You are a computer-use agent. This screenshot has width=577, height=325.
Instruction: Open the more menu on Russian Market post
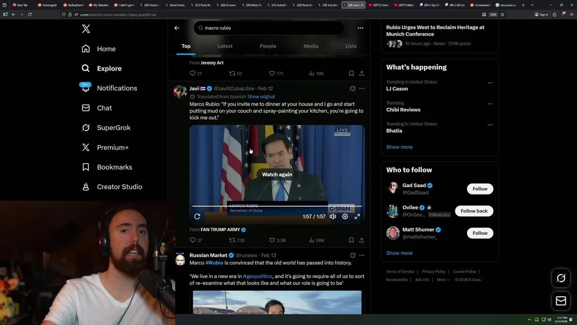pos(362,255)
